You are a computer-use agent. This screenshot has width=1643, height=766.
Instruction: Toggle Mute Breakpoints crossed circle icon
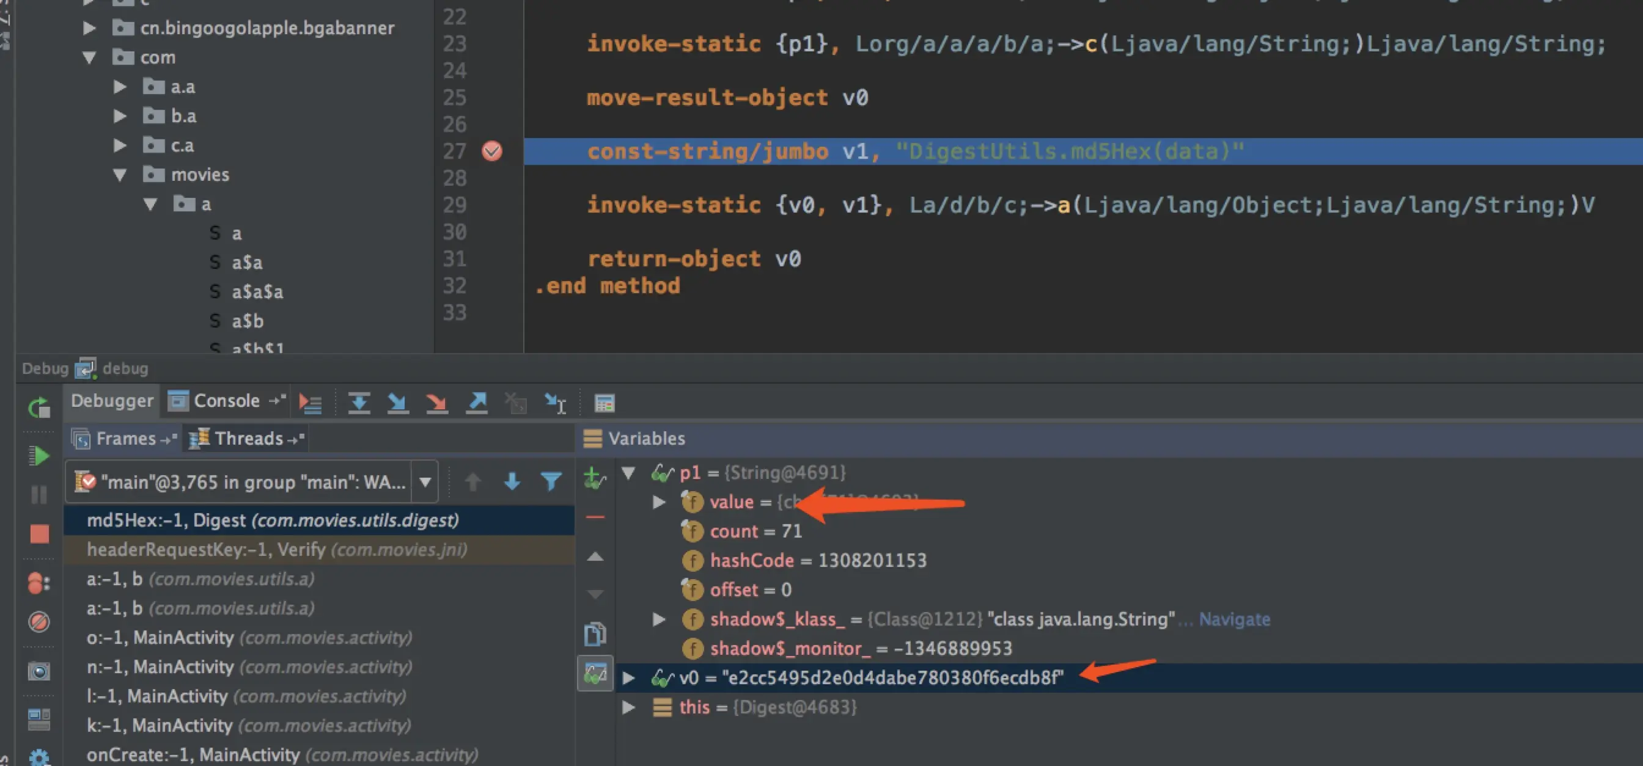click(x=39, y=621)
